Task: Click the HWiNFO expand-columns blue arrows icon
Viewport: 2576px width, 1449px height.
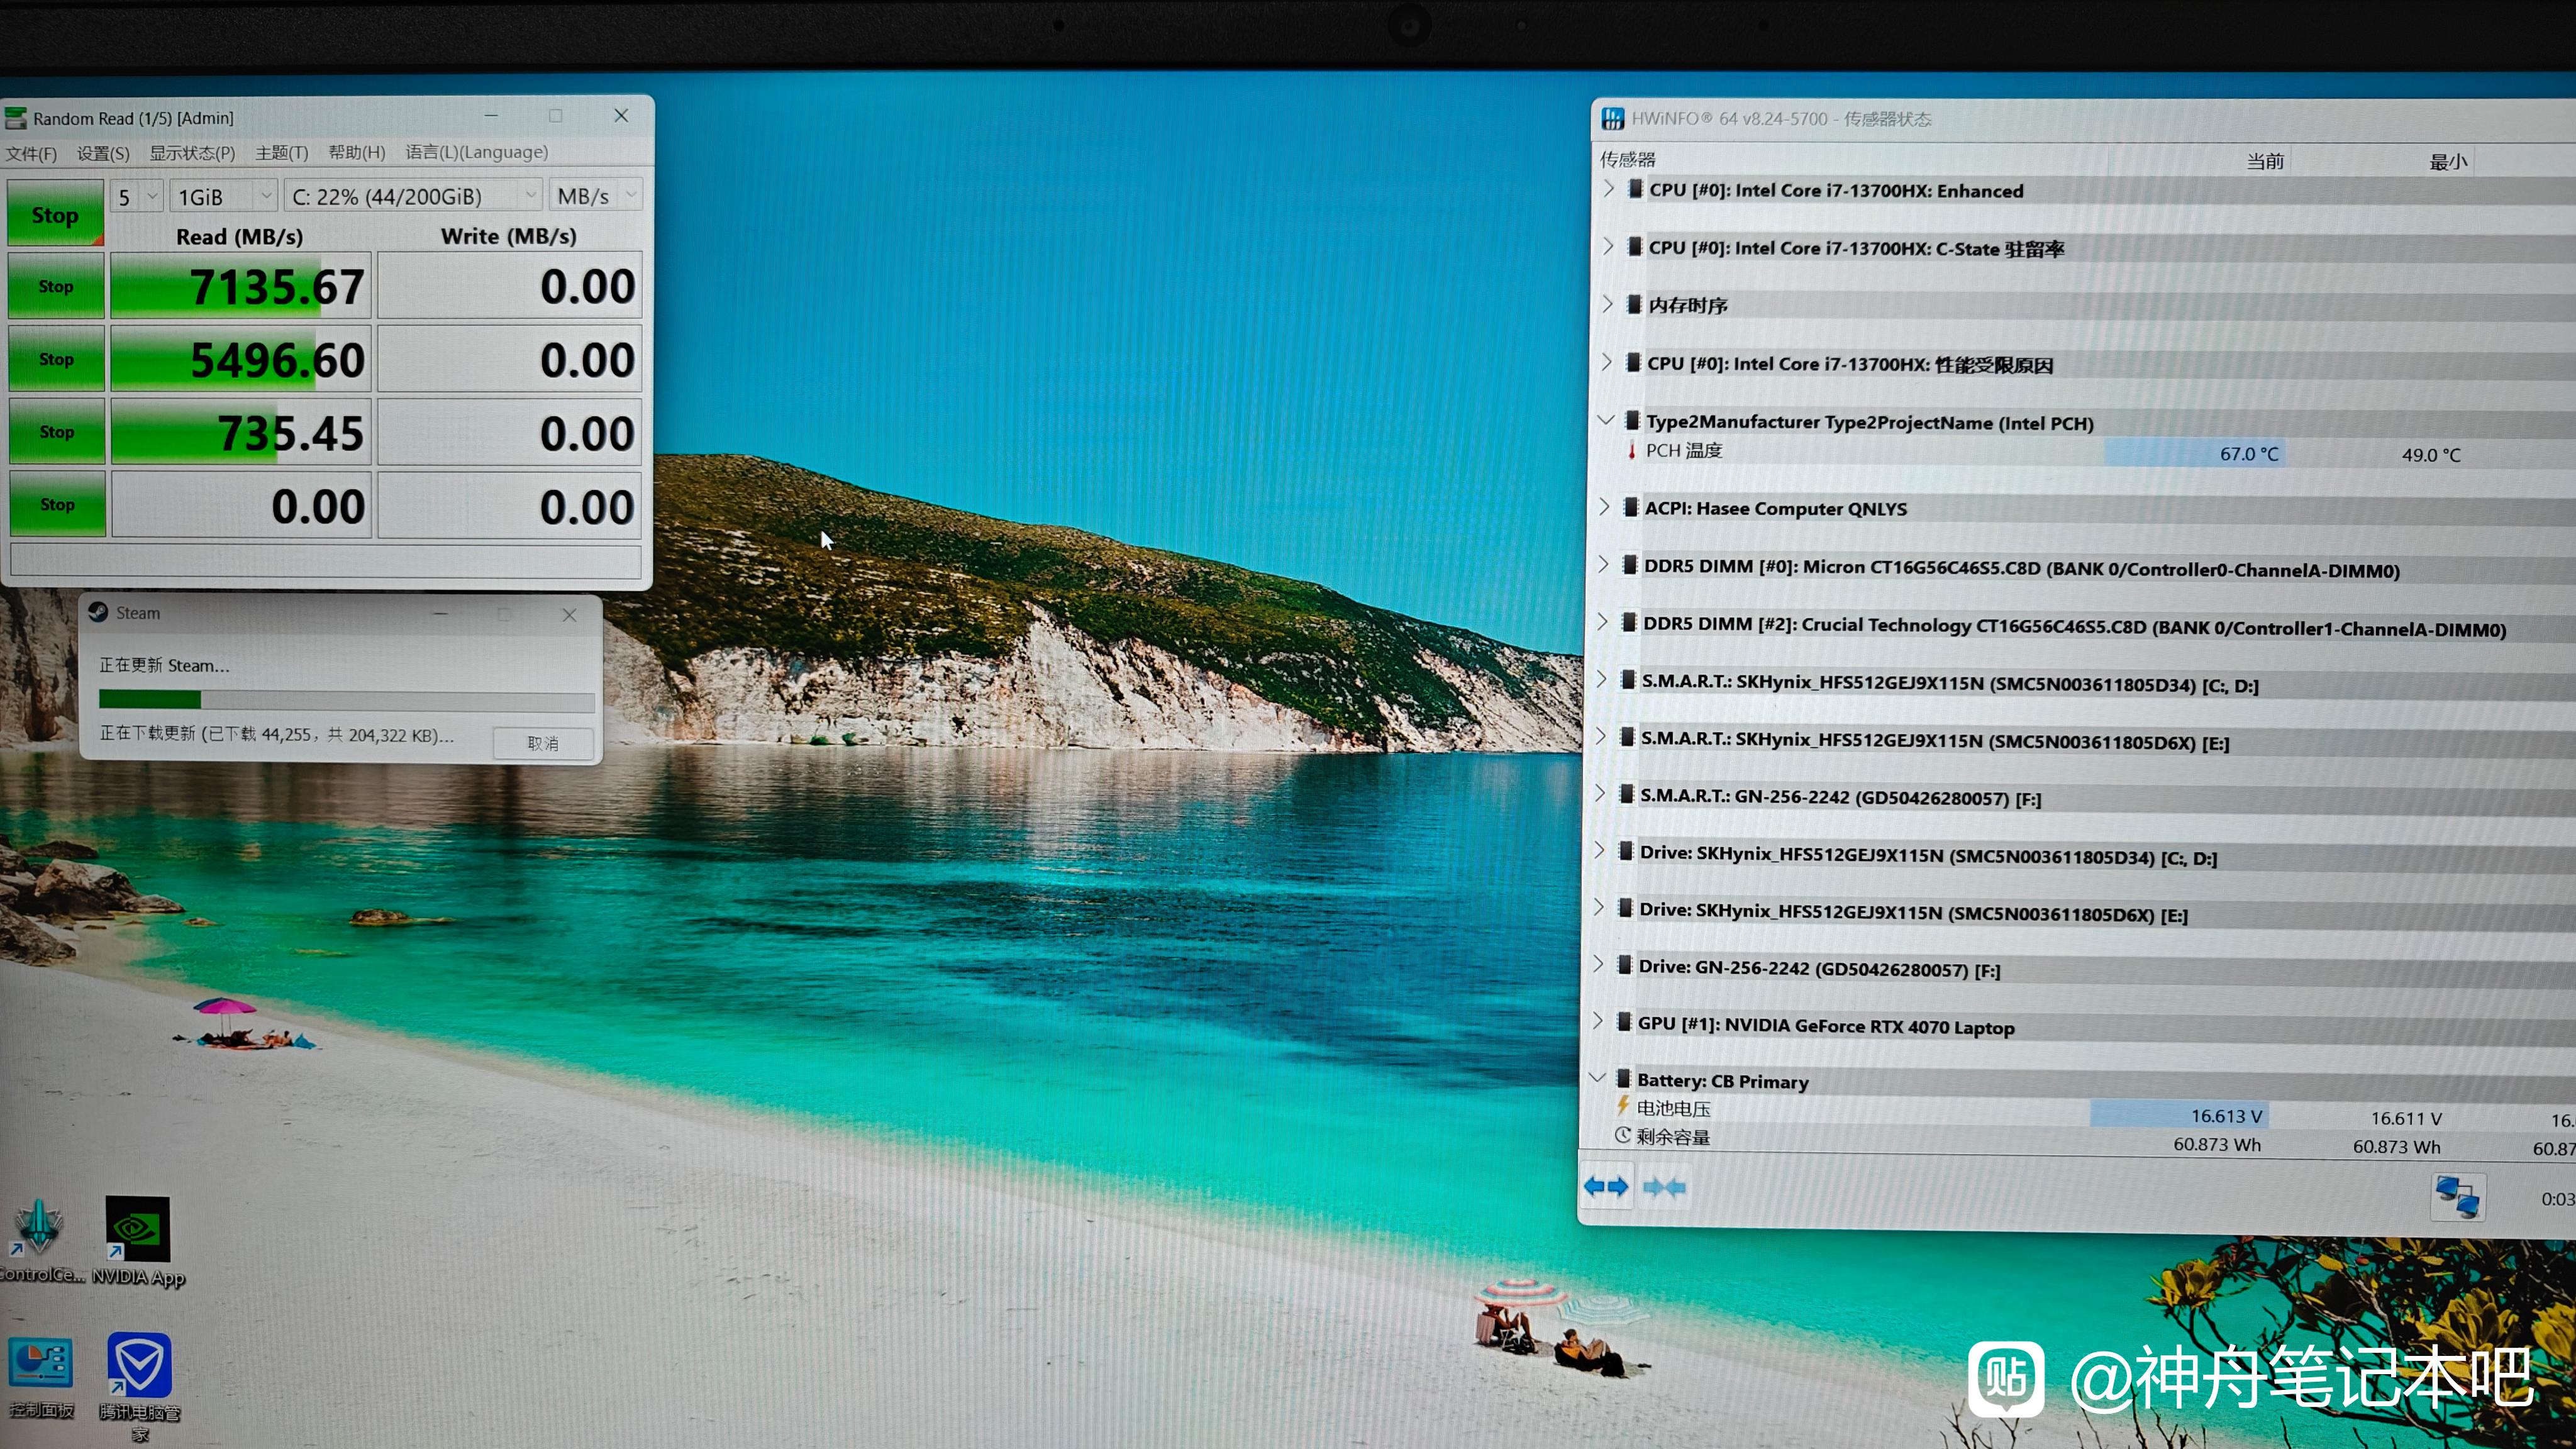Action: pyautogui.click(x=1606, y=1187)
